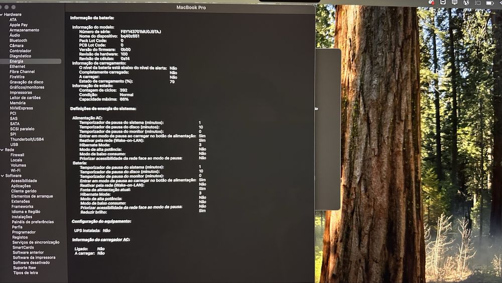Image resolution: width=502 pixels, height=283 pixels.
Task: Select SATA in the sidebar
Action: click(x=15, y=124)
